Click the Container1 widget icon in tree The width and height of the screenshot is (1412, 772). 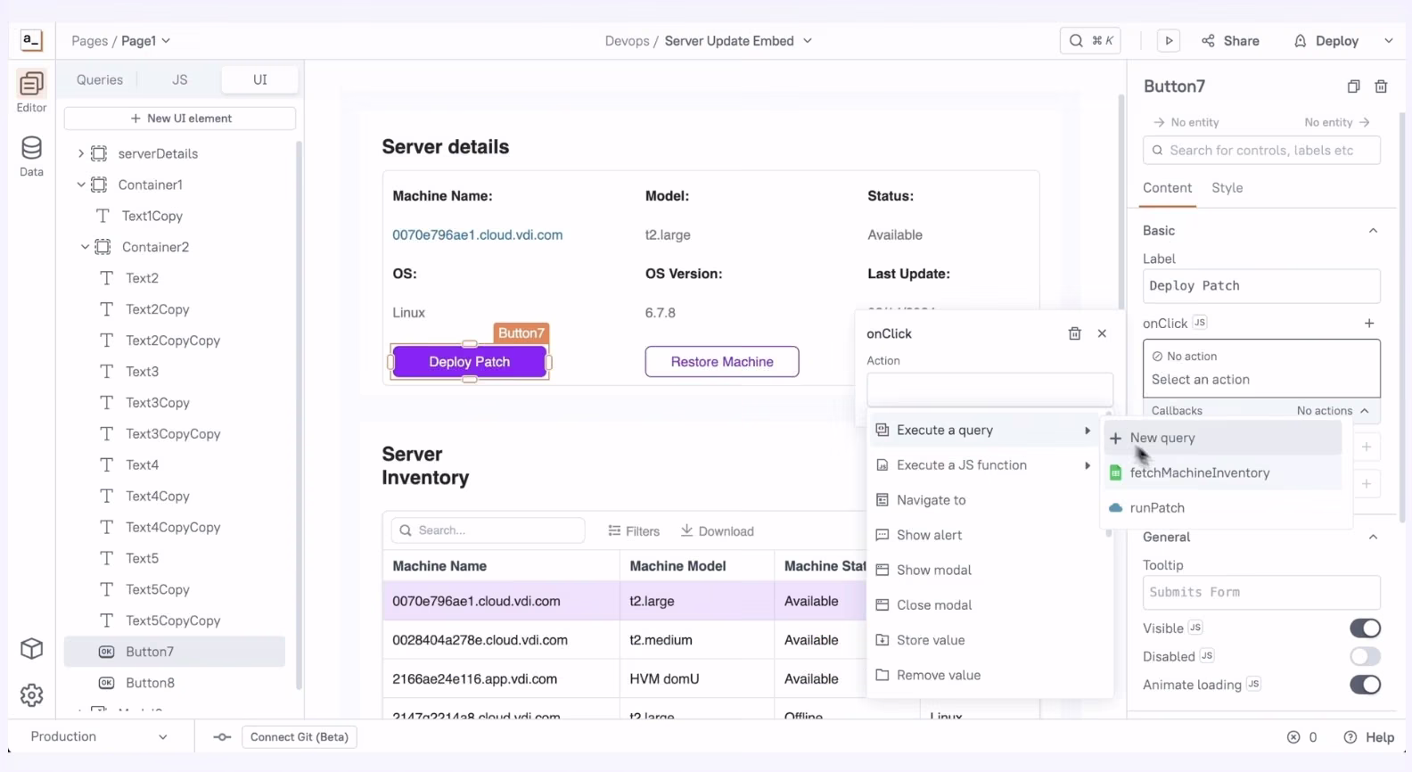99,185
